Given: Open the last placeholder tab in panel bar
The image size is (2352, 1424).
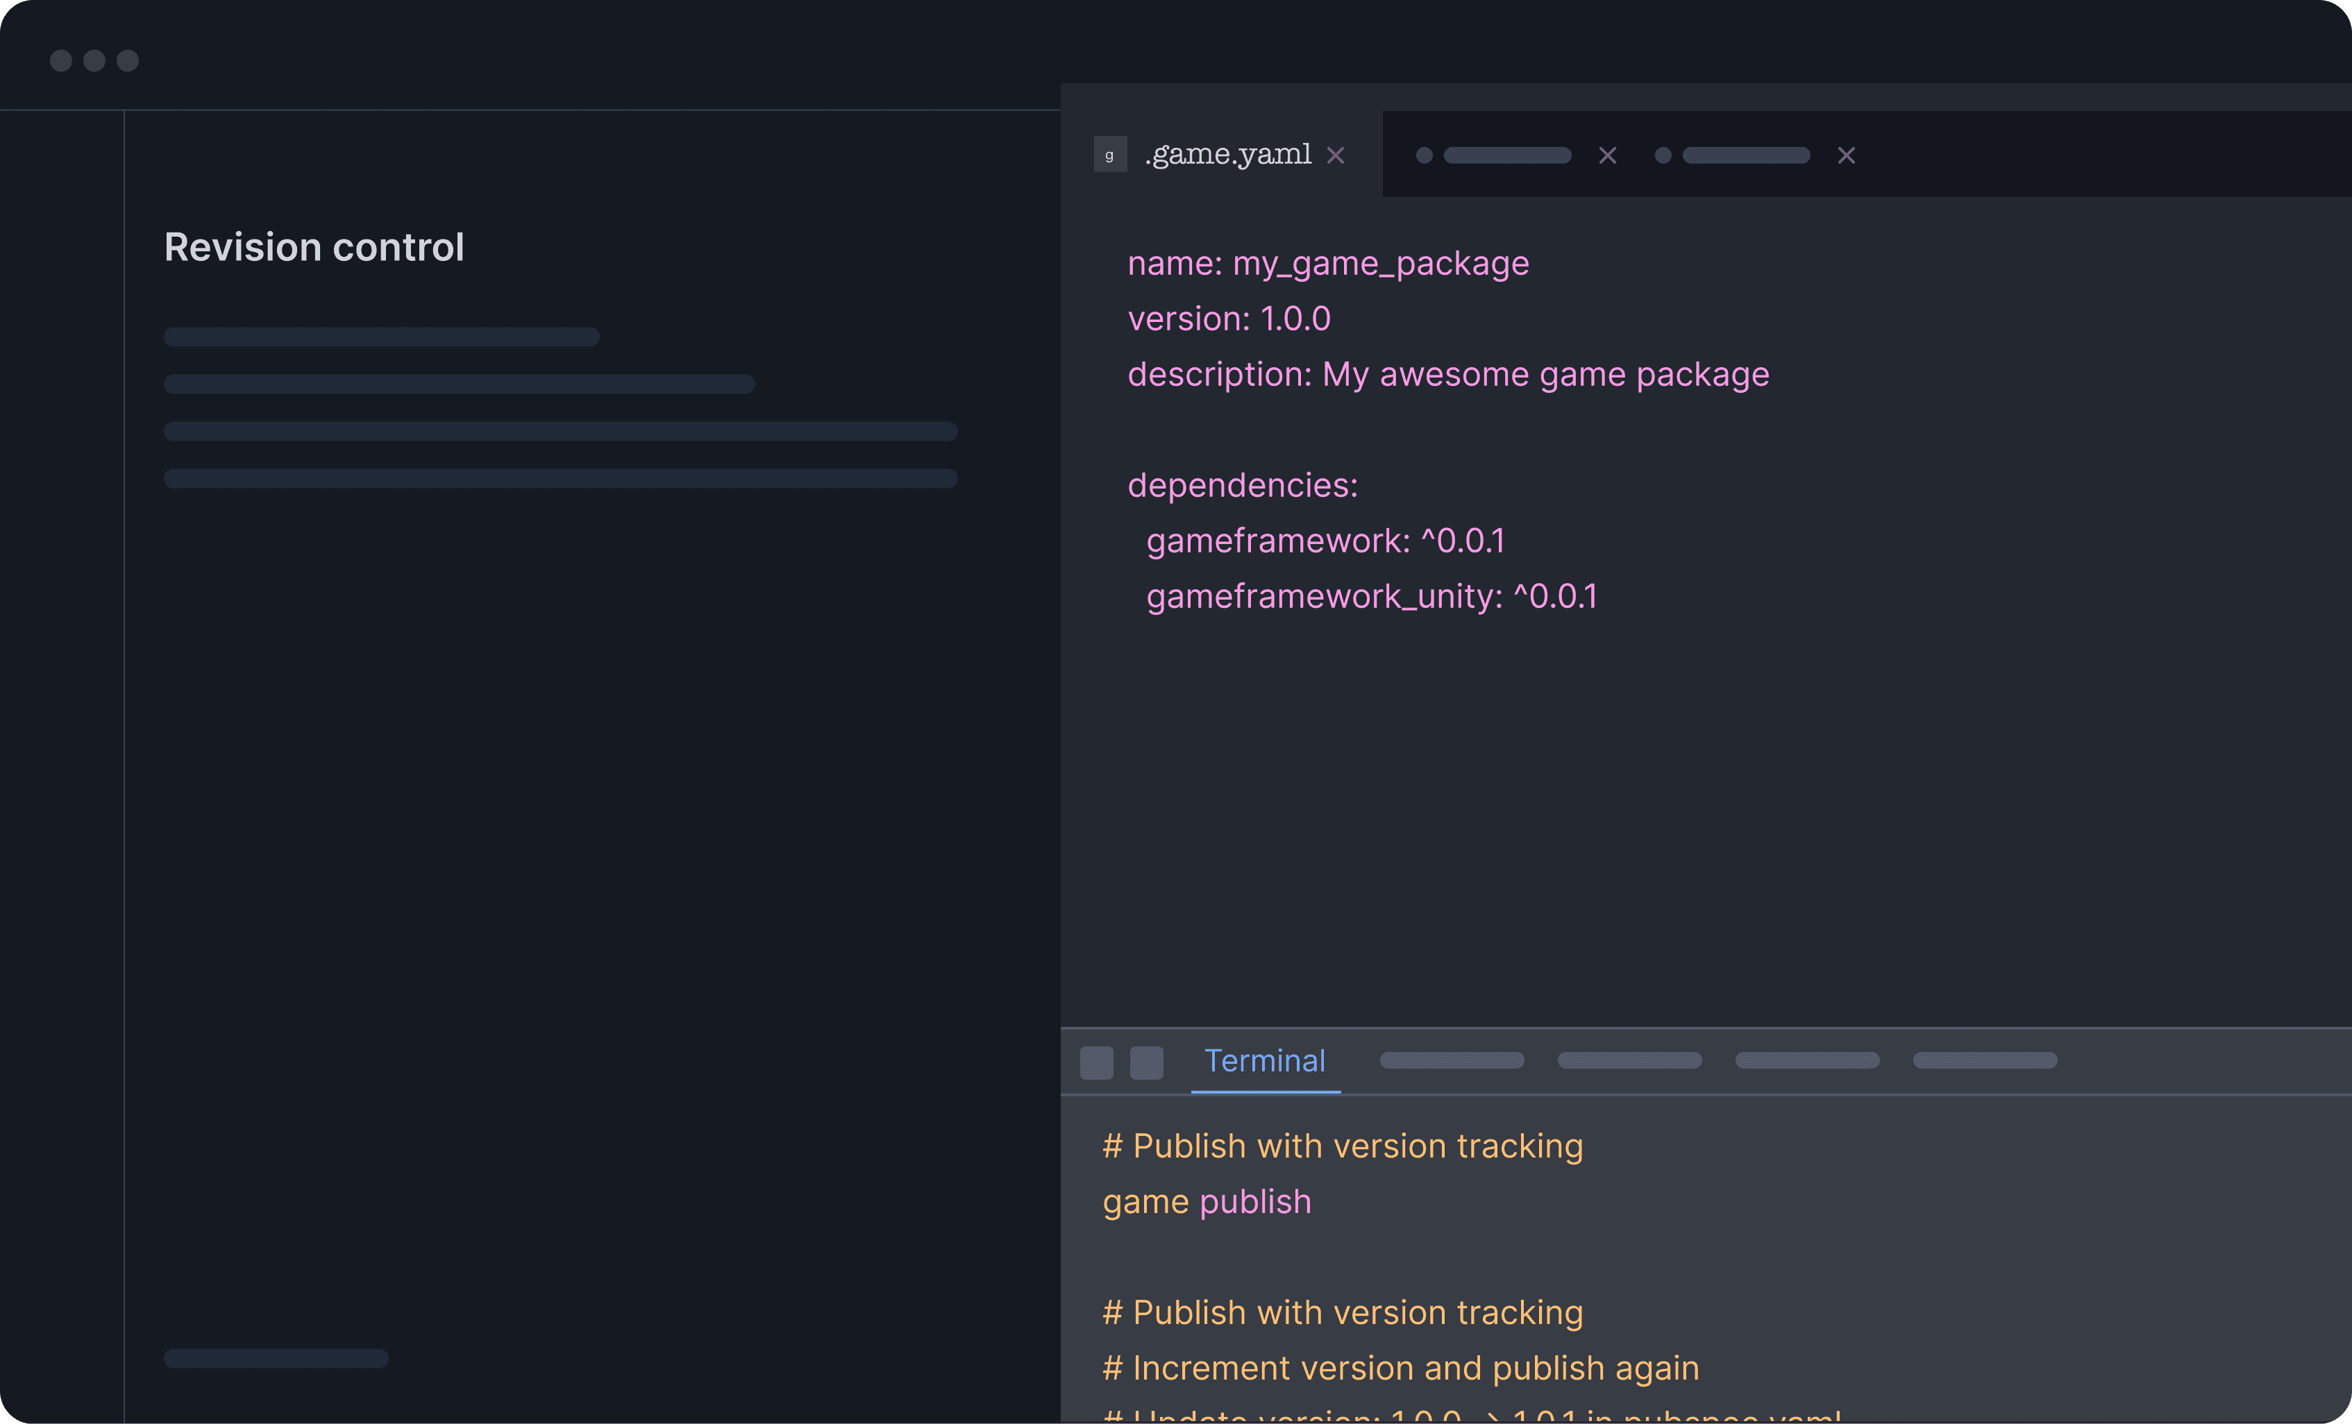Looking at the screenshot, I should tap(1985, 1060).
